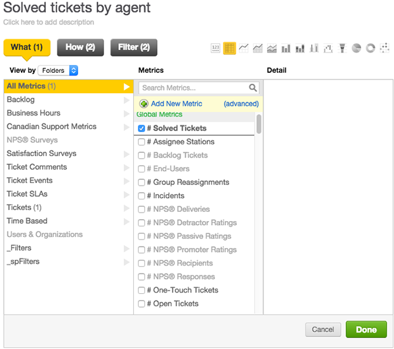Choose the funnel chart type icon
394x349 pixels.
point(342,48)
